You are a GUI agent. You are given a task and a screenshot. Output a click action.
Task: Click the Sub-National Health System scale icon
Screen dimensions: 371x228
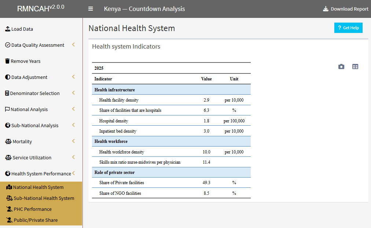[10, 198]
